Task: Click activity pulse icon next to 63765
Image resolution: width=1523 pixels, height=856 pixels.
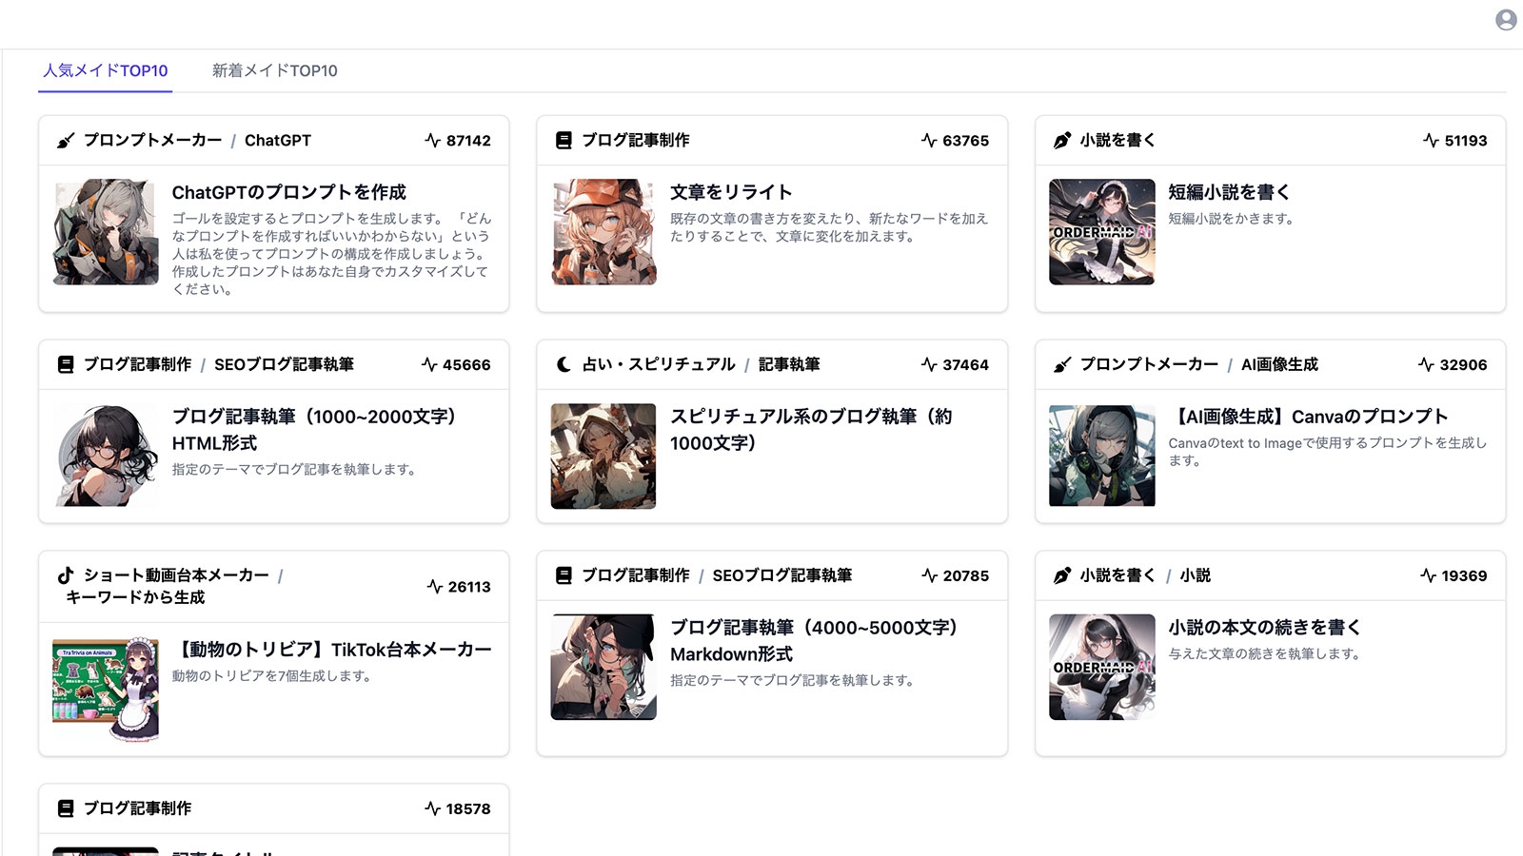Action: (x=929, y=141)
